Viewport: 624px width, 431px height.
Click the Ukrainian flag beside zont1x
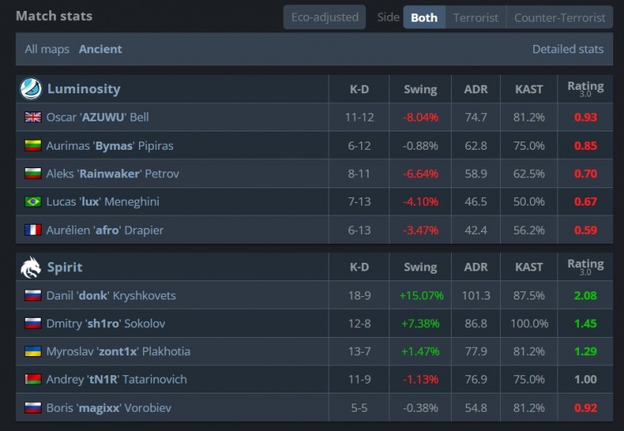[x=32, y=351]
